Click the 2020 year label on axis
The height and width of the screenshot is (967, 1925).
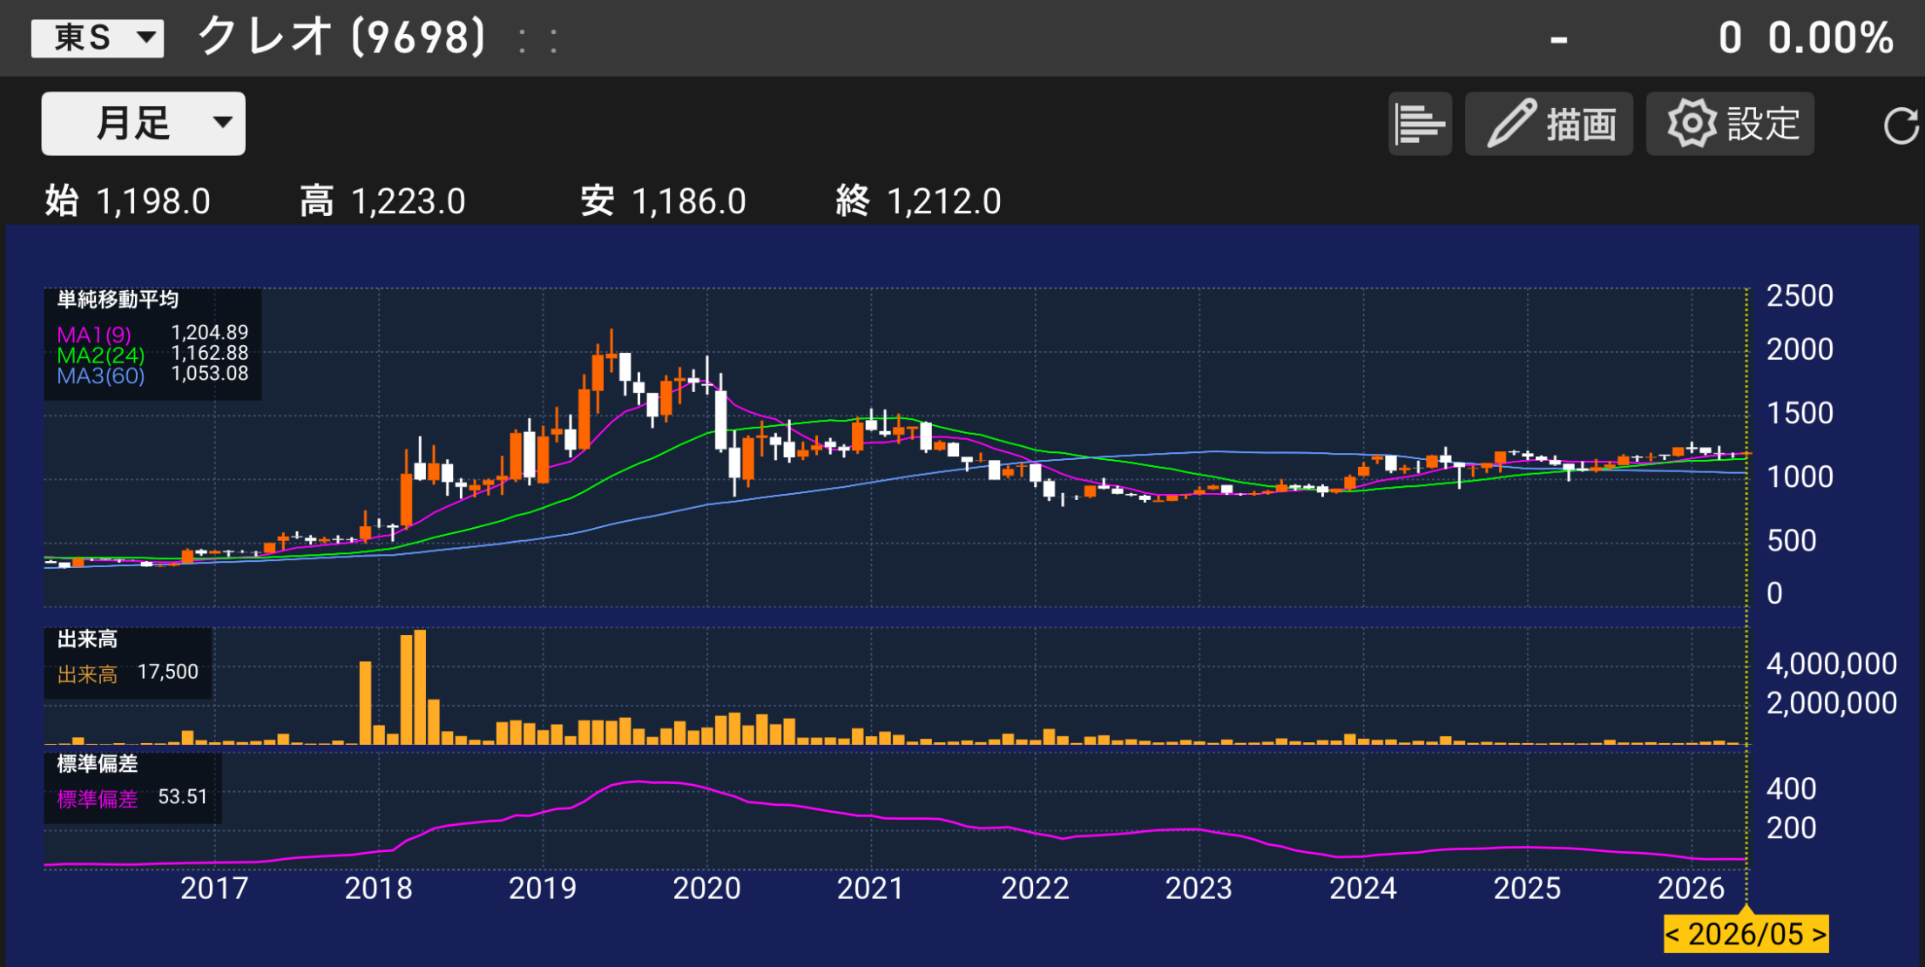pyautogui.click(x=706, y=889)
